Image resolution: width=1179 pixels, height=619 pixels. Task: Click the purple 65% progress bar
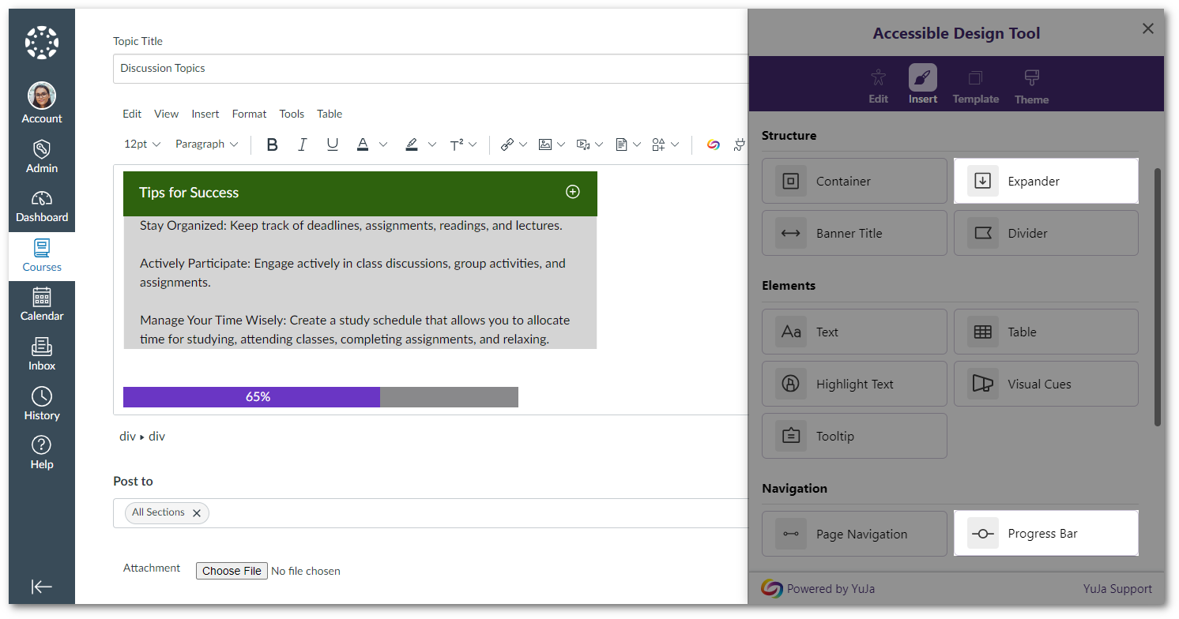pos(251,397)
